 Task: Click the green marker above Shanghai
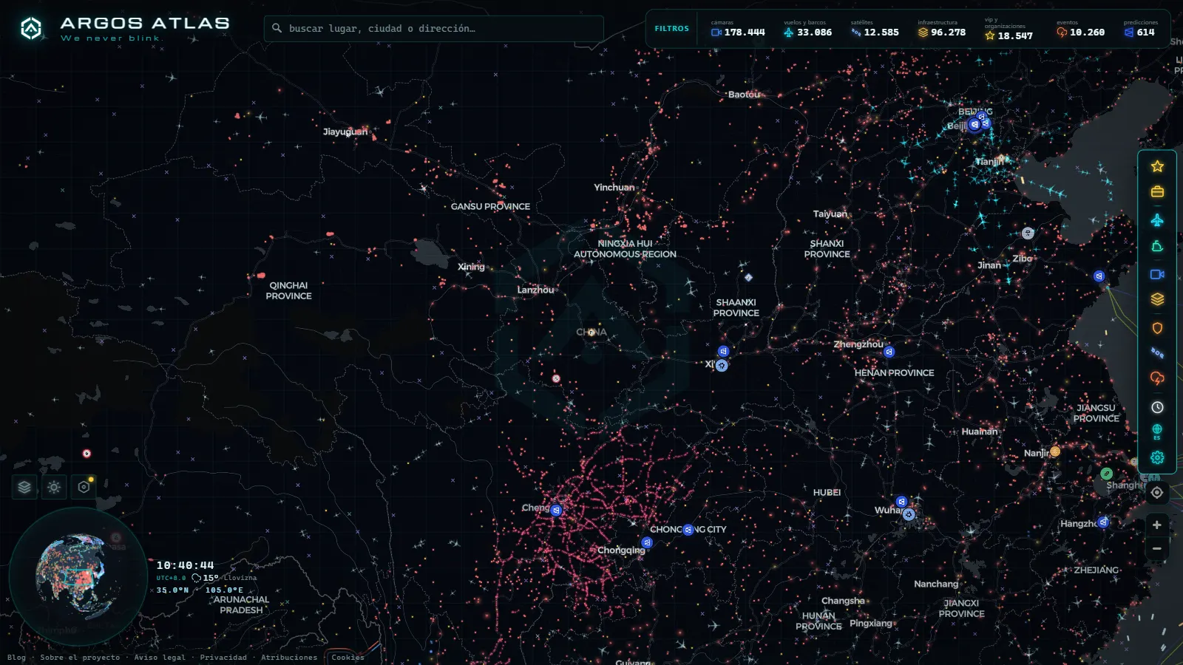pyautogui.click(x=1106, y=474)
